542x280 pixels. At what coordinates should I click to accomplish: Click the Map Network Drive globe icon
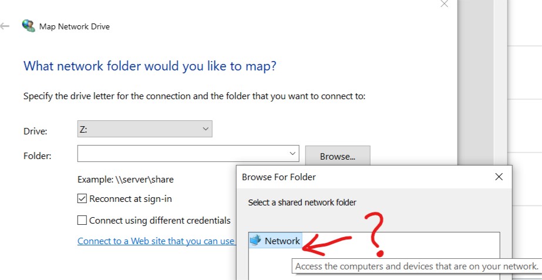(x=28, y=26)
